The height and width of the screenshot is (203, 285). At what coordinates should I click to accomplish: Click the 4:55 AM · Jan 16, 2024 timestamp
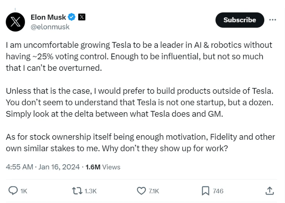[x=42, y=167]
